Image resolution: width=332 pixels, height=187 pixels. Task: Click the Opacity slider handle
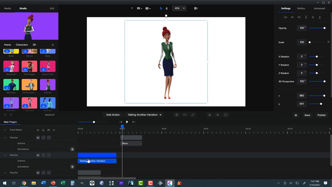point(324,28)
